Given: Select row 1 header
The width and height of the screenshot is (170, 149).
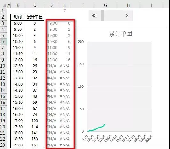Looking at the screenshot, I should [x=3, y=11].
